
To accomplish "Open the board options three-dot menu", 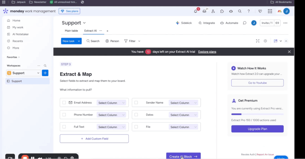I will pyautogui.click(x=286, y=23).
